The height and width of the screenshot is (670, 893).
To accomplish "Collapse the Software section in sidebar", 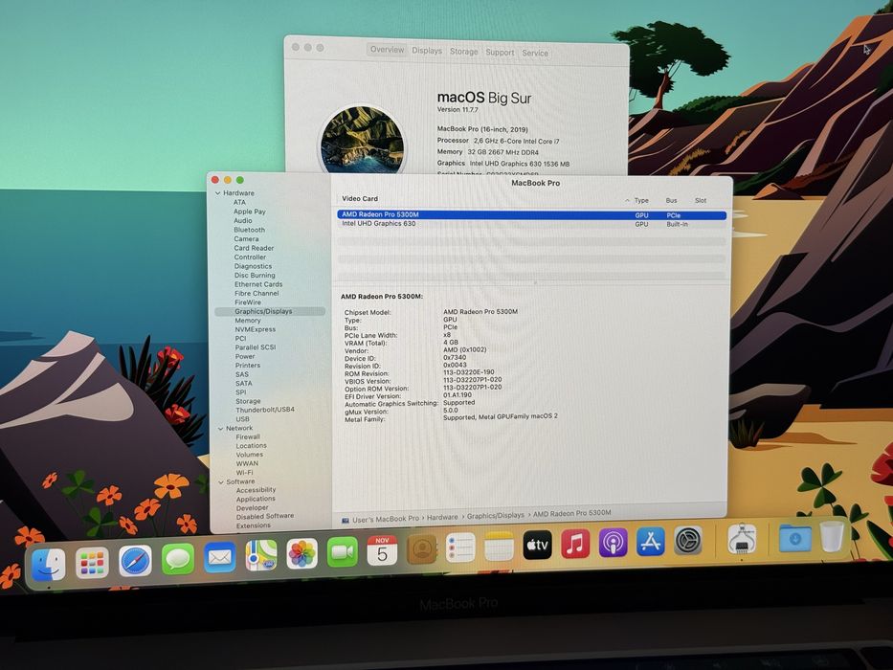I will pyautogui.click(x=221, y=482).
